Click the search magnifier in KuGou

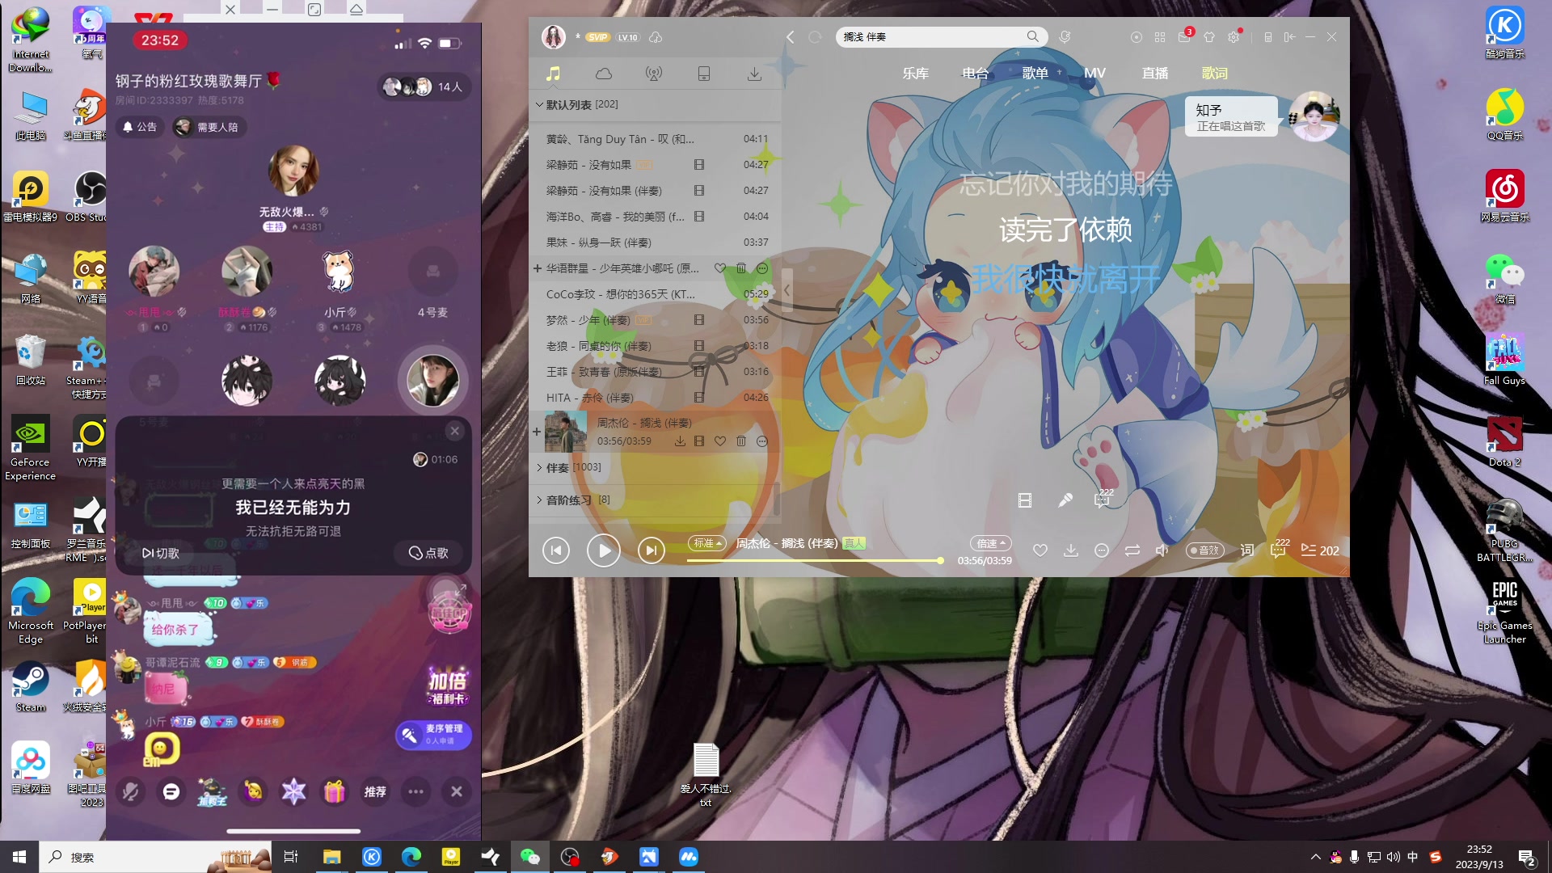pos(1032,36)
